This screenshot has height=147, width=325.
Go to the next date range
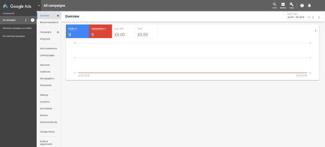[319, 17]
